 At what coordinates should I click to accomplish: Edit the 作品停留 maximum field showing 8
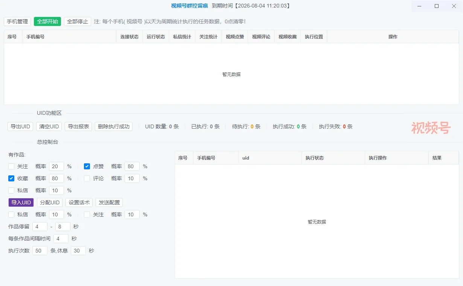coord(63,227)
